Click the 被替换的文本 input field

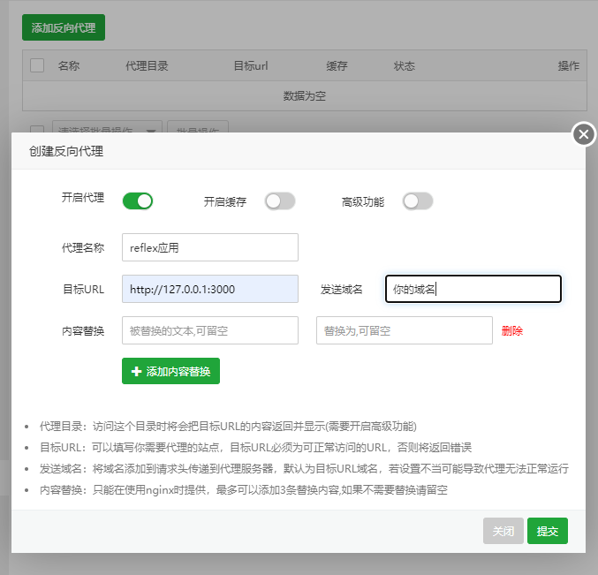[210, 331]
